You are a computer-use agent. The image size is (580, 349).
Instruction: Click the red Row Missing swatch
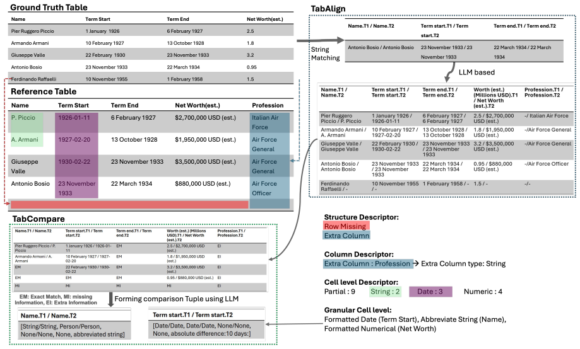346,226
